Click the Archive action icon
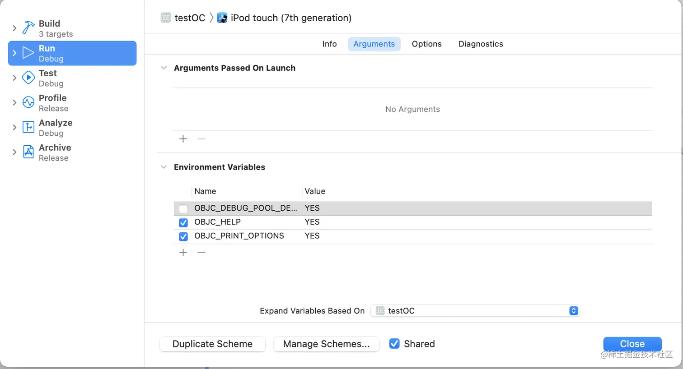 pyautogui.click(x=28, y=152)
